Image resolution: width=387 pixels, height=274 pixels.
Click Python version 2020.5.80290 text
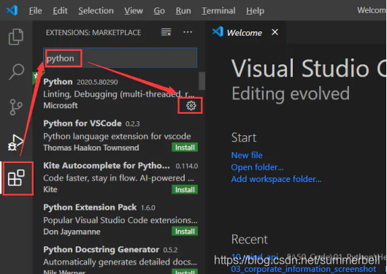click(97, 82)
